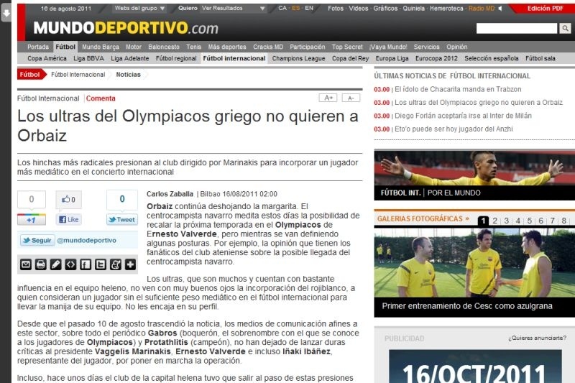Screen dimensions: 575x383
Task: Select Fútbol internacional subsection tab
Action: coord(234,58)
